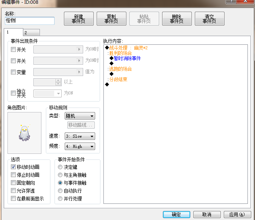Enable the first 开关 condition checkbox
The height and width of the screenshot is (220, 255).
click(13, 49)
